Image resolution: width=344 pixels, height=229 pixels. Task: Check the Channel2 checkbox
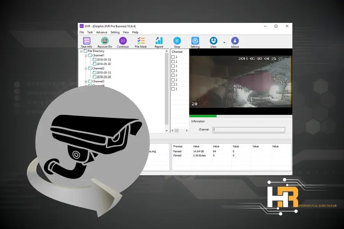click(90, 68)
